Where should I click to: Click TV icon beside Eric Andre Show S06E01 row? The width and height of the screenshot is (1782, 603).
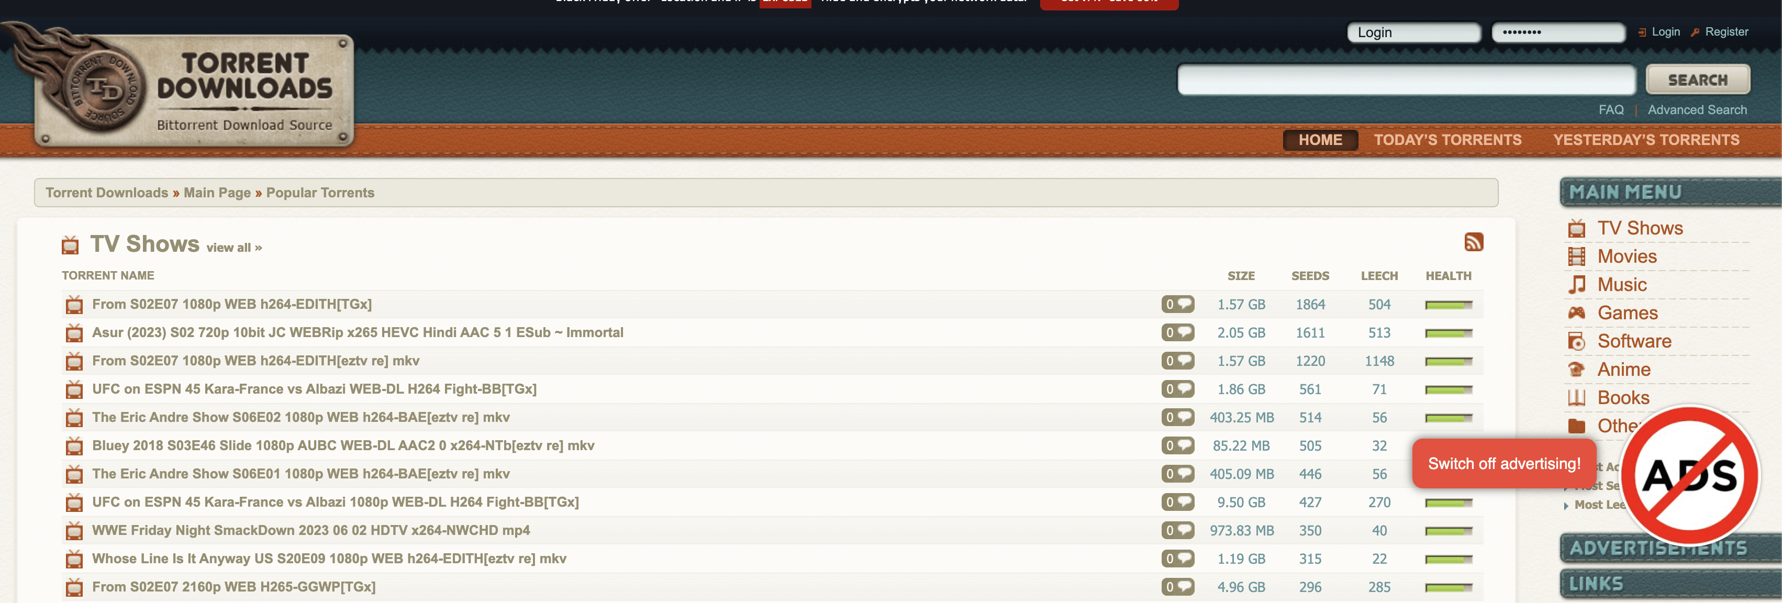[x=74, y=474]
